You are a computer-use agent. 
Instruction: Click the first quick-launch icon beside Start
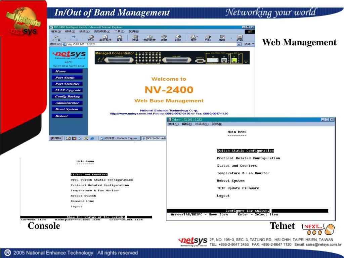point(68,138)
